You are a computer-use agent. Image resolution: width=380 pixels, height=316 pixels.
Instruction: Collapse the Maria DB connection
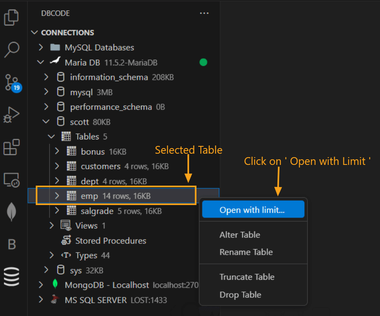tap(40, 62)
